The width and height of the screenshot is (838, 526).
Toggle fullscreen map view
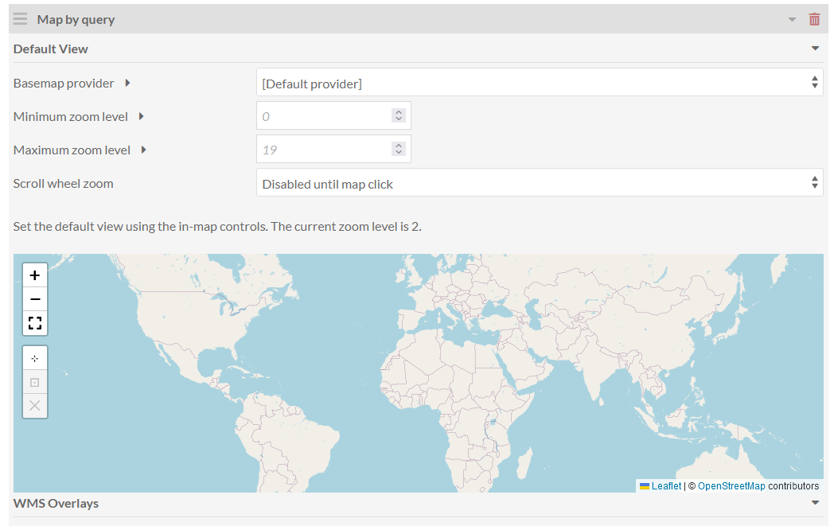click(35, 323)
